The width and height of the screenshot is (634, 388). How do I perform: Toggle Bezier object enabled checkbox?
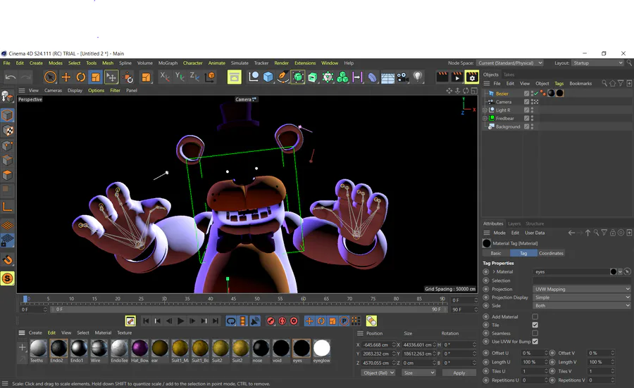(526, 93)
